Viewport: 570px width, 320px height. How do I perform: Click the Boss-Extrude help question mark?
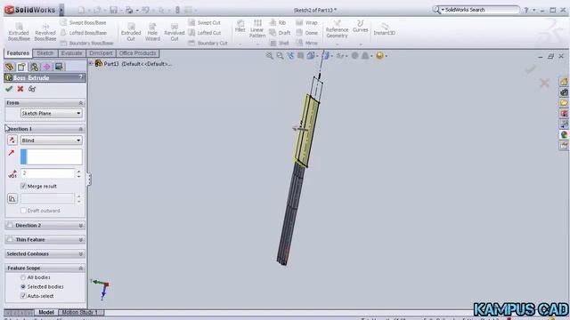tap(81, 77)
